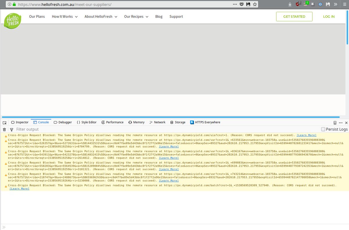Open the HTTPS Everywhere devtools tab
Viewport: 349px width, 230px height.
pos(205,122)
